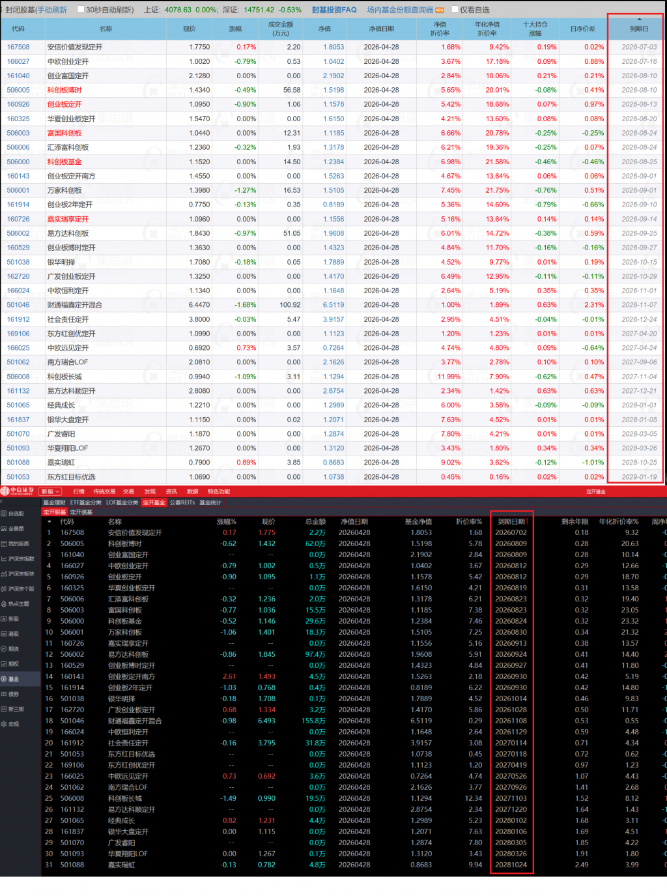Click the 中信证券 logo
The height and width of the screenshot is (896, 667).
(18, 491)
